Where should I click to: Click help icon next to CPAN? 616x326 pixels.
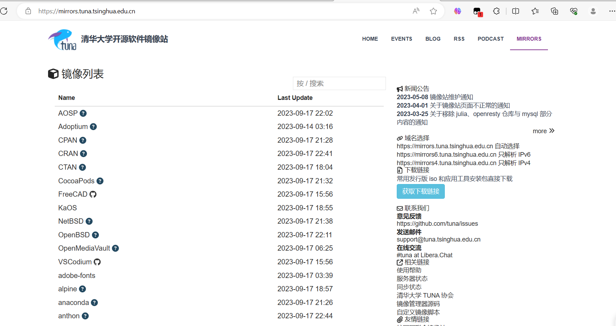pos(83,140)
